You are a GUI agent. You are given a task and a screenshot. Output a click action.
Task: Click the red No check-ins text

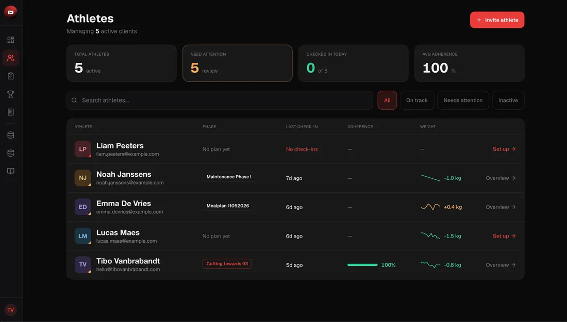[x=302, y=149]
